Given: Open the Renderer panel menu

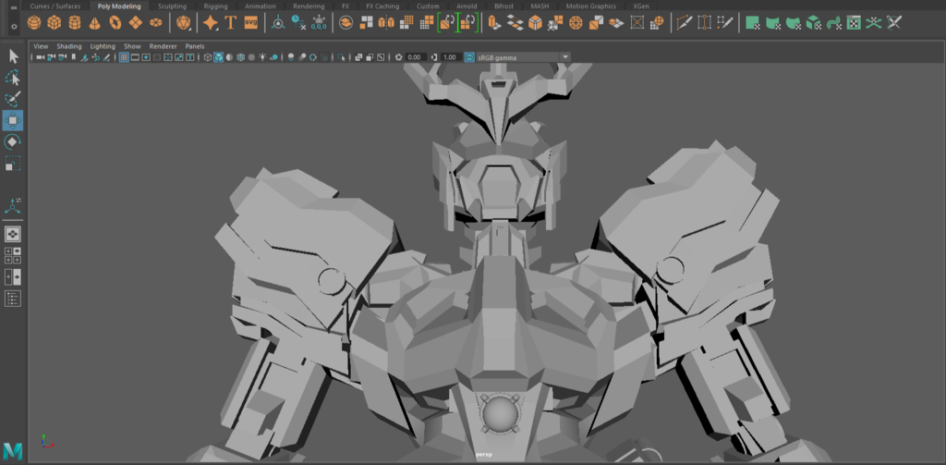Looking at the screenshot, I should pyautogui.click(x=163, y=46).
